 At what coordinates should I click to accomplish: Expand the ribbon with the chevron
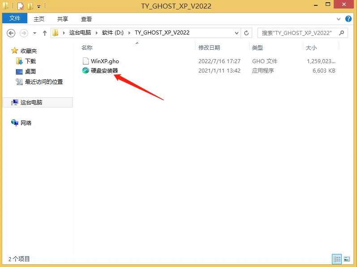[x=339, y=19]
